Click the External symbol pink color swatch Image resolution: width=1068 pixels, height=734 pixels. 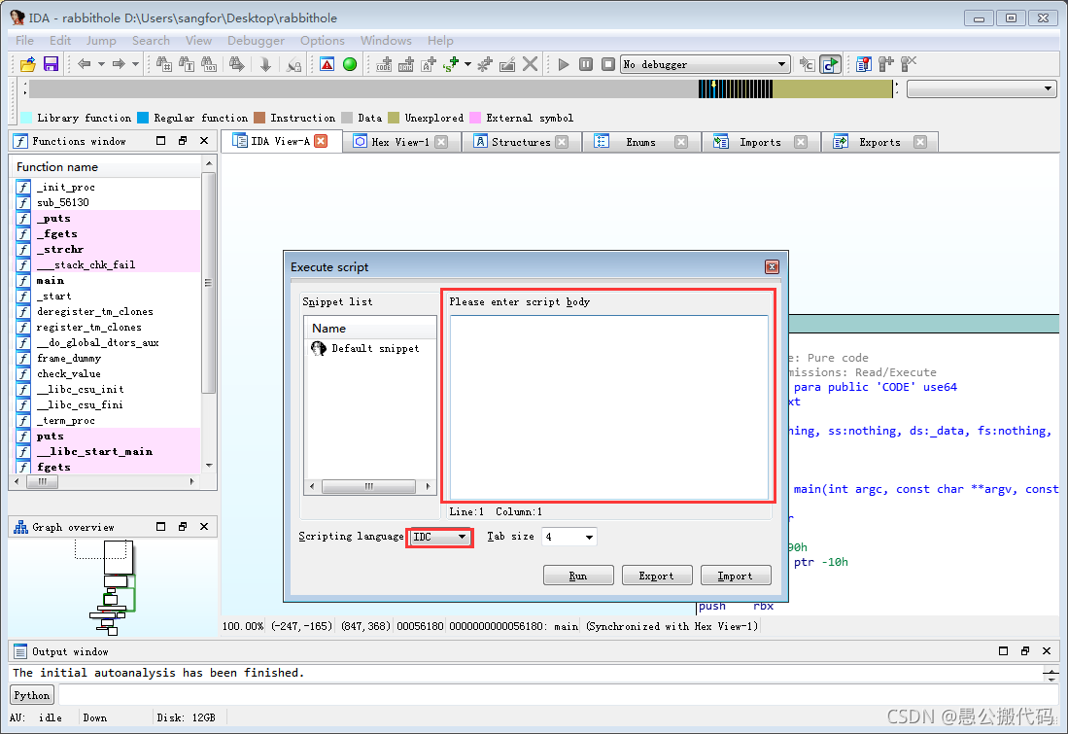pos(475,118)
